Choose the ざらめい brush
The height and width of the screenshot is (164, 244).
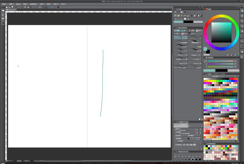coord(180,46)
